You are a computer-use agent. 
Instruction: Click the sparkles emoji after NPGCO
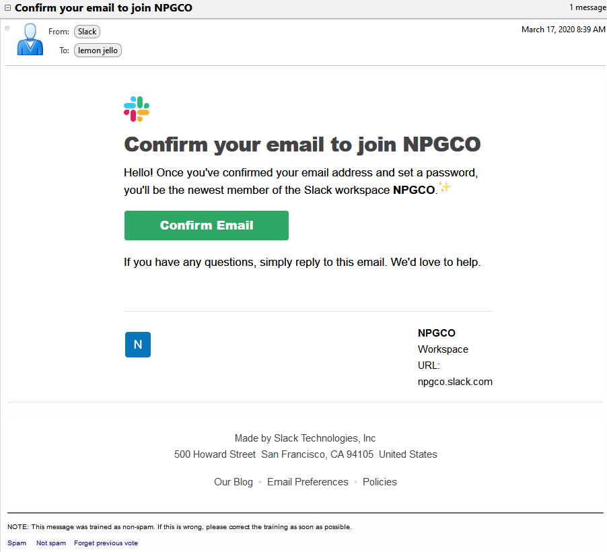(x=444, y=187)
